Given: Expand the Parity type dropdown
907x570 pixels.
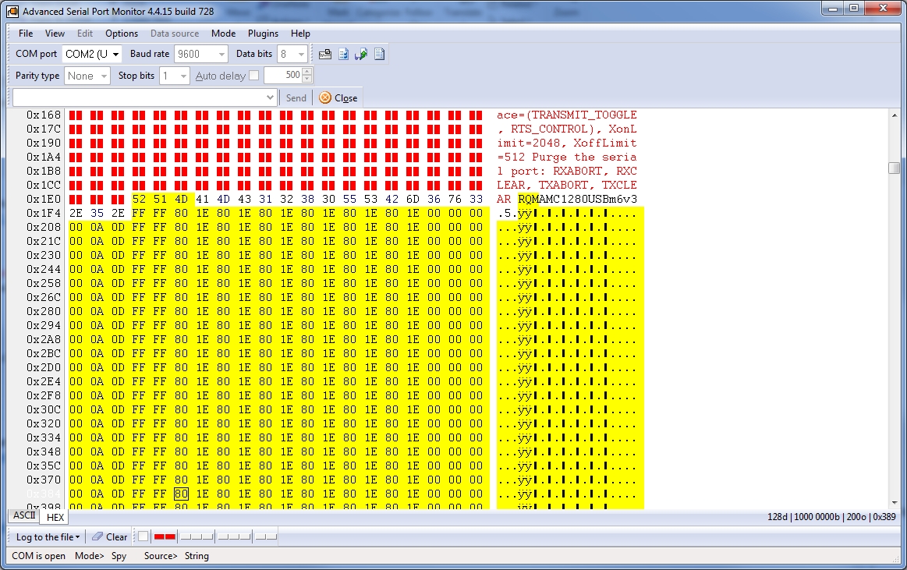Looking at the screenshot, I should click(103, 76).
